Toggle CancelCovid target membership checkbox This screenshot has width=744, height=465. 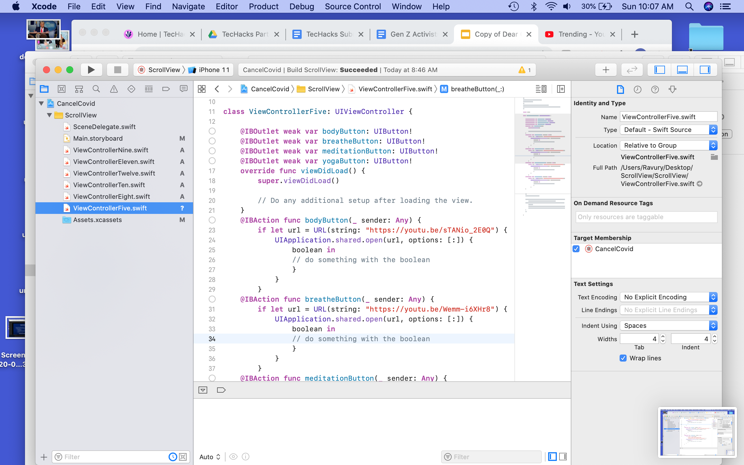pos(576,249)
